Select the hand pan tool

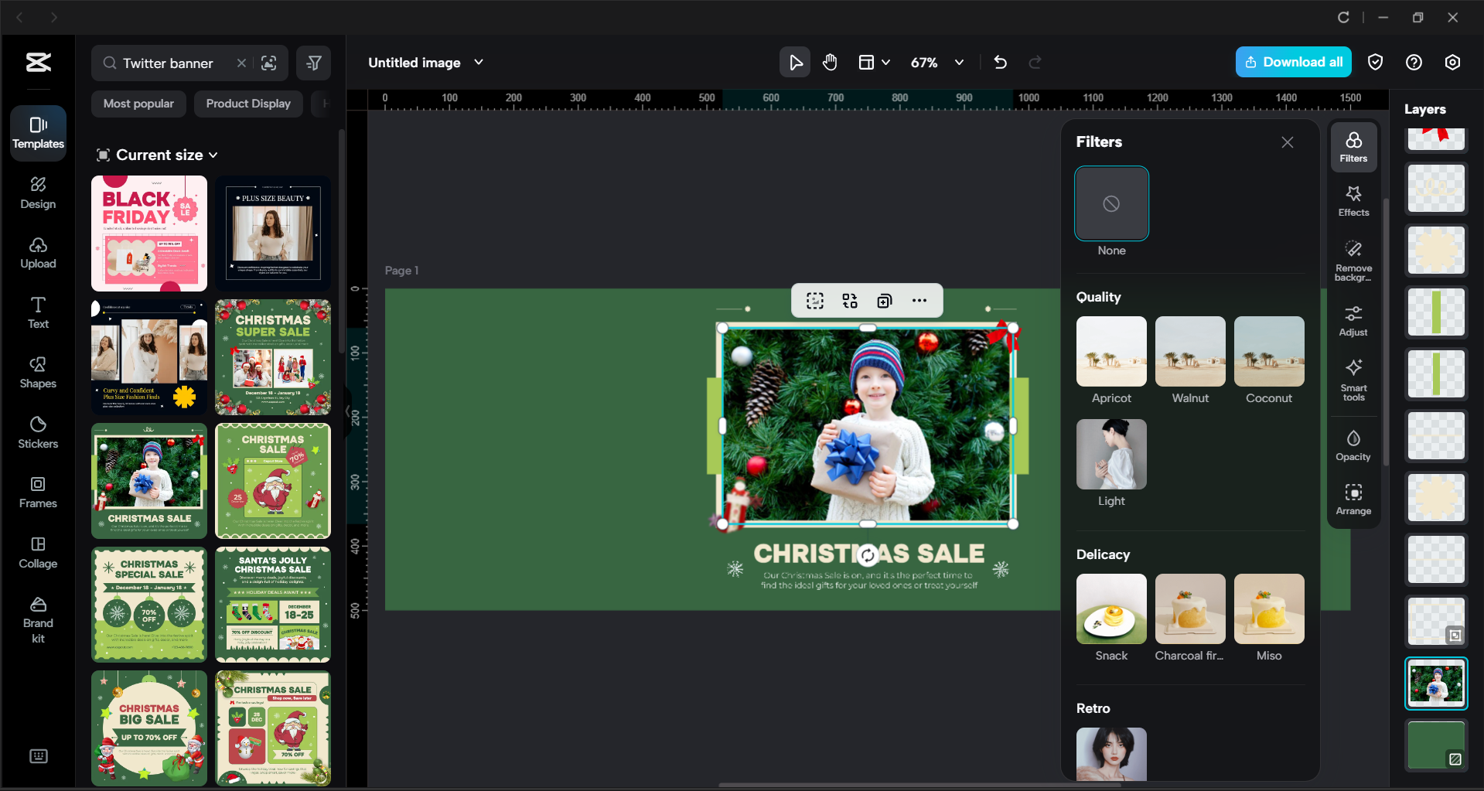[x=830, y=62]
